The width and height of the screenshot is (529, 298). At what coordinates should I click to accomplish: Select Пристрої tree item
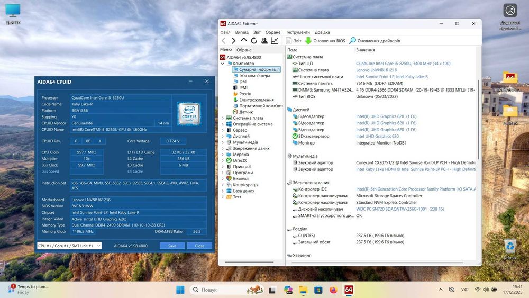(x=239, y=167)
